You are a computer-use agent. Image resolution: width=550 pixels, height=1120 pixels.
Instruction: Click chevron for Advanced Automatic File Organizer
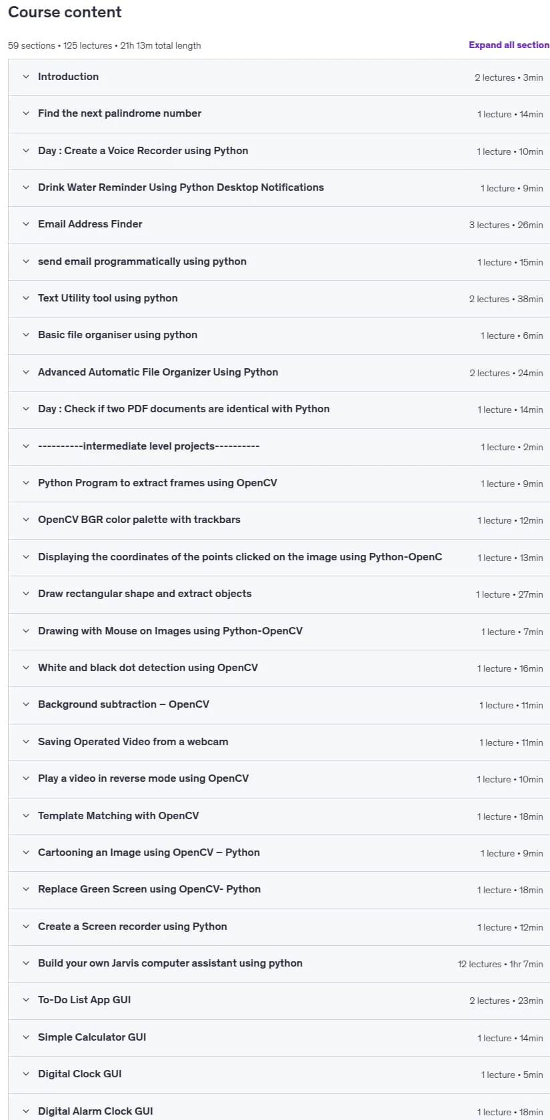click(26, 372)
